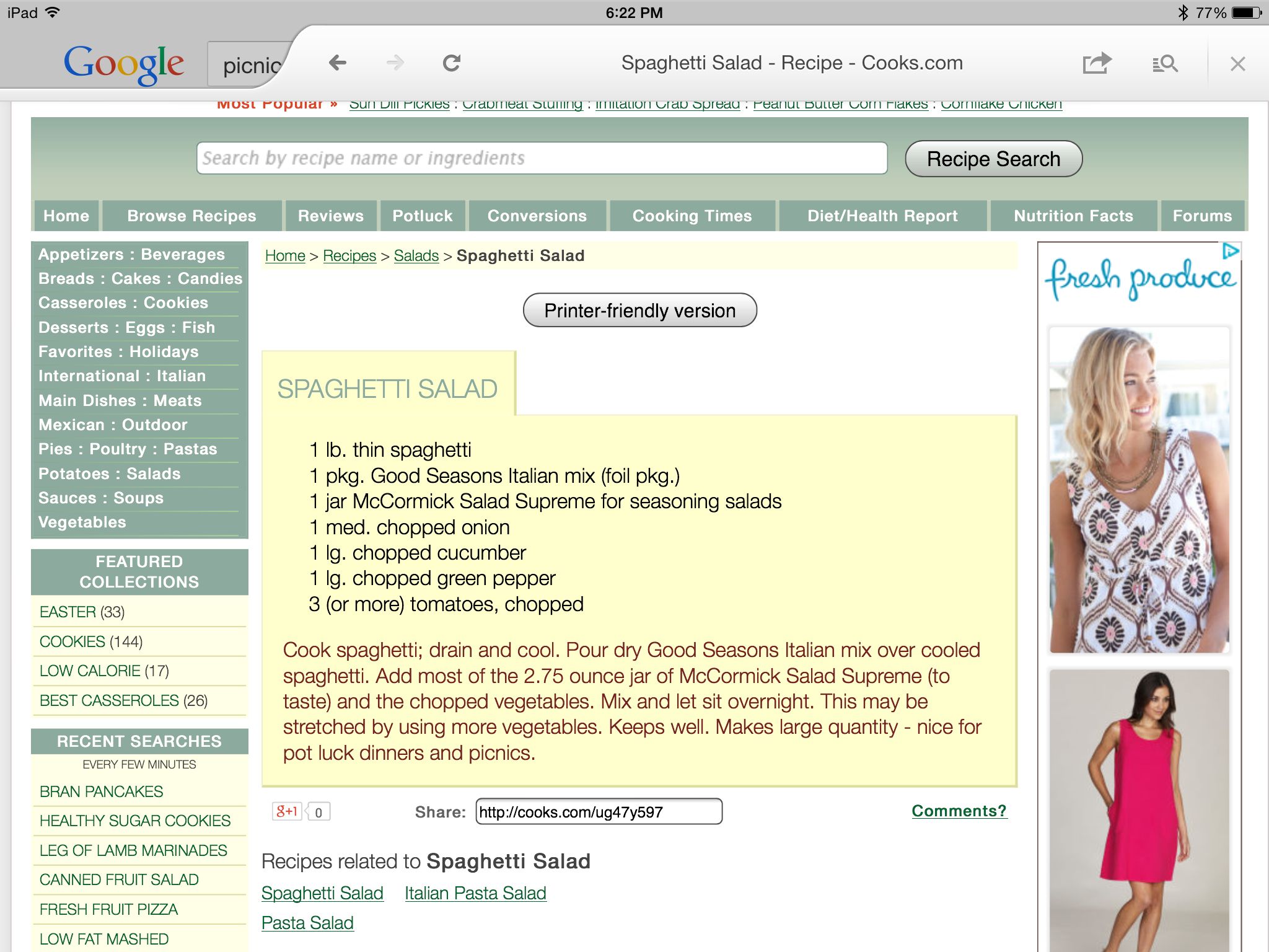Click the Printer-friendly version button

click(x=639, y=310)
